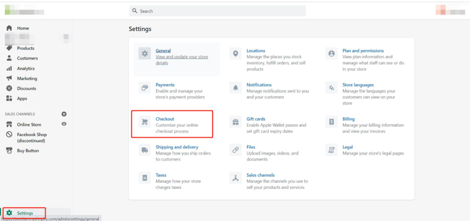Click the Facebook Shop discontinued icon
This screenshot has height=221, width=470.
(9, 135)
